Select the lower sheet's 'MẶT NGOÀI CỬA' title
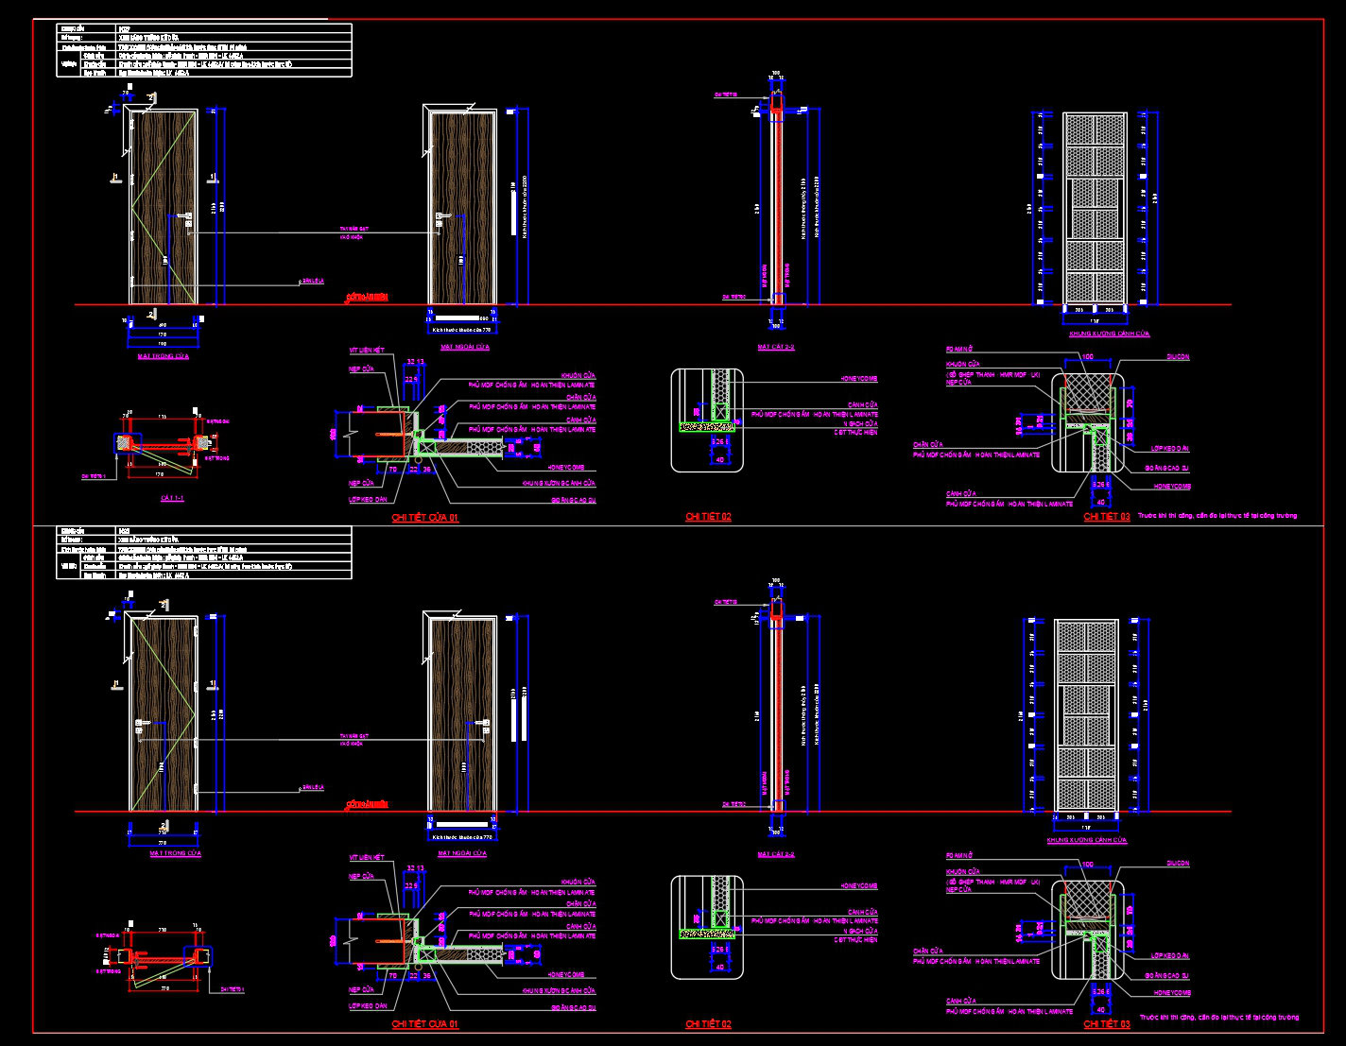This screenshot has width=1346, height=1046. [462, 853]
